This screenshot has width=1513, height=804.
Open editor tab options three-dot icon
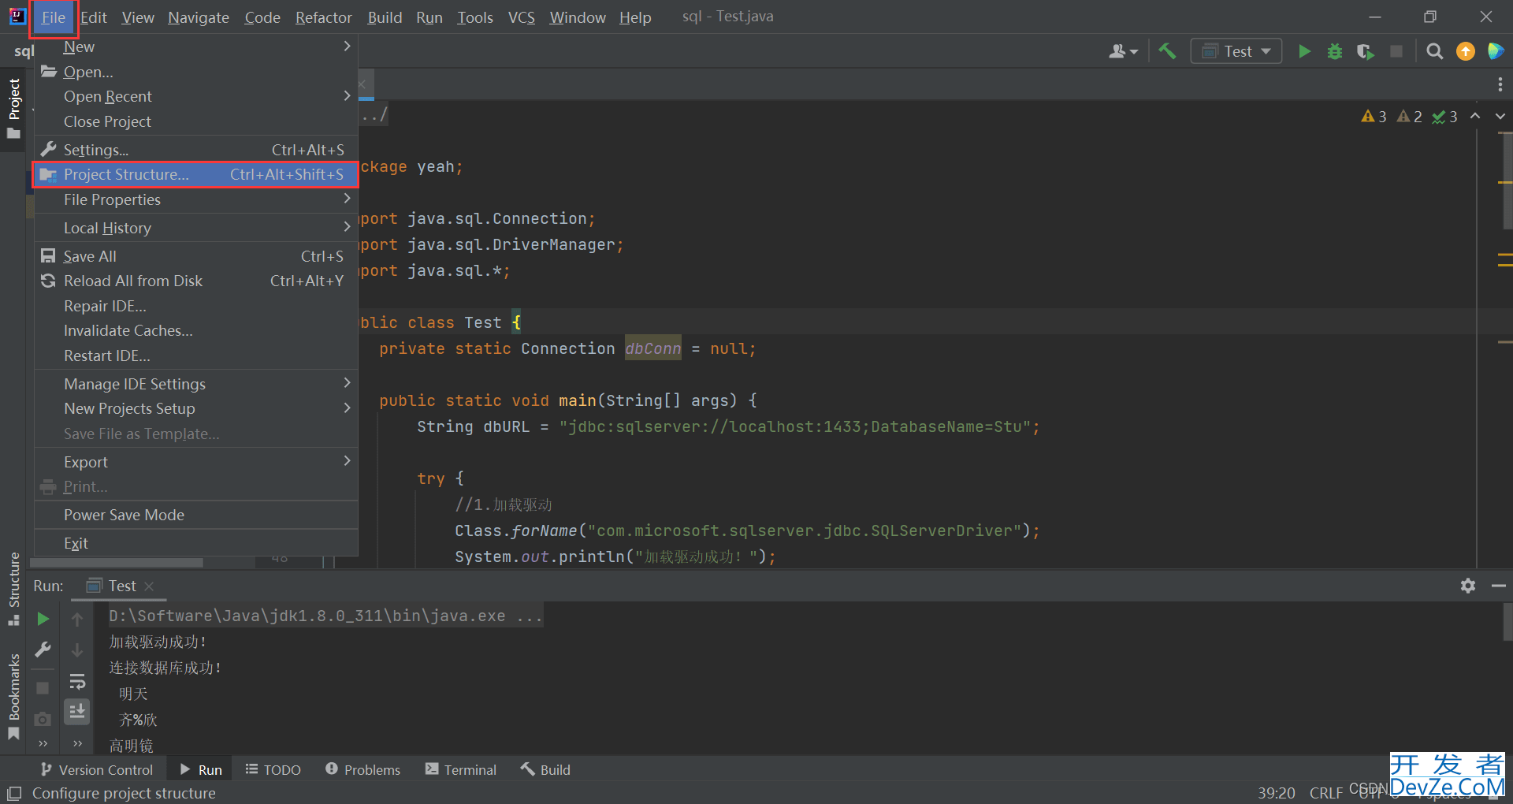click(x=1500, y=84)
